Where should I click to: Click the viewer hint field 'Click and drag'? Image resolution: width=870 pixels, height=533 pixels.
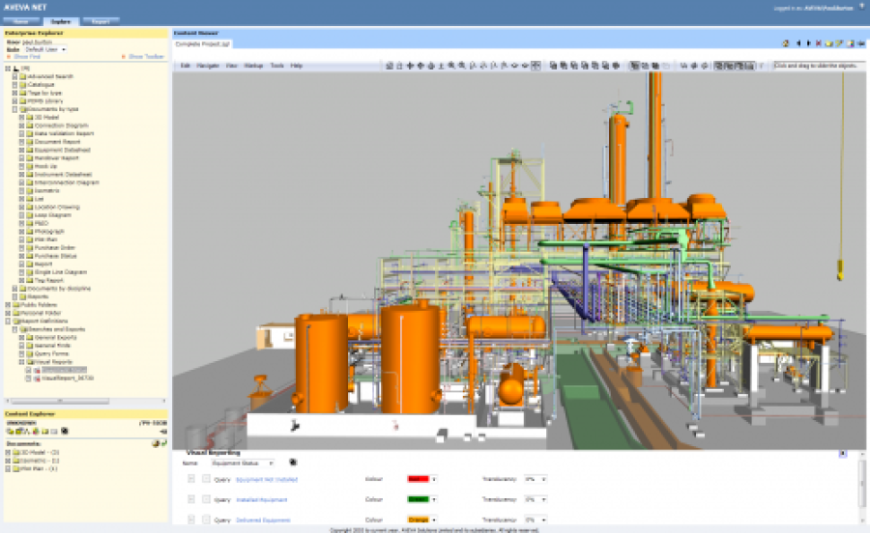pyautogui.click(x=819, y=66)
